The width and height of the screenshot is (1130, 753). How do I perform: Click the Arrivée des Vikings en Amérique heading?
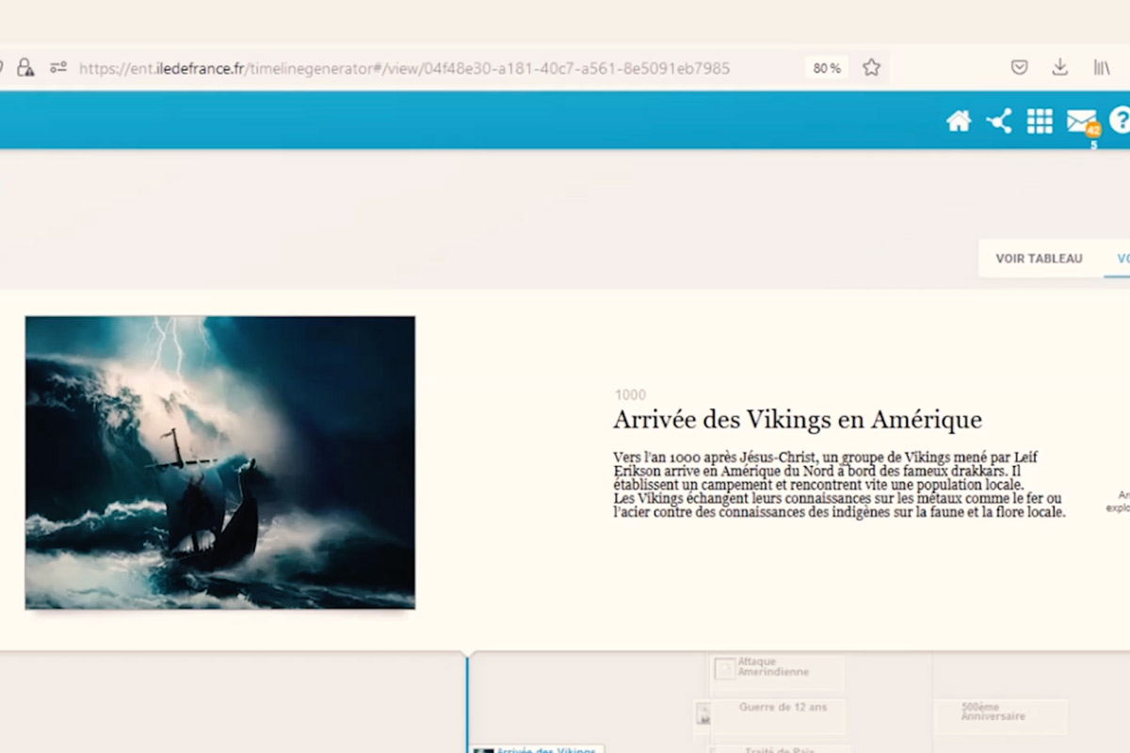(797, 420)
